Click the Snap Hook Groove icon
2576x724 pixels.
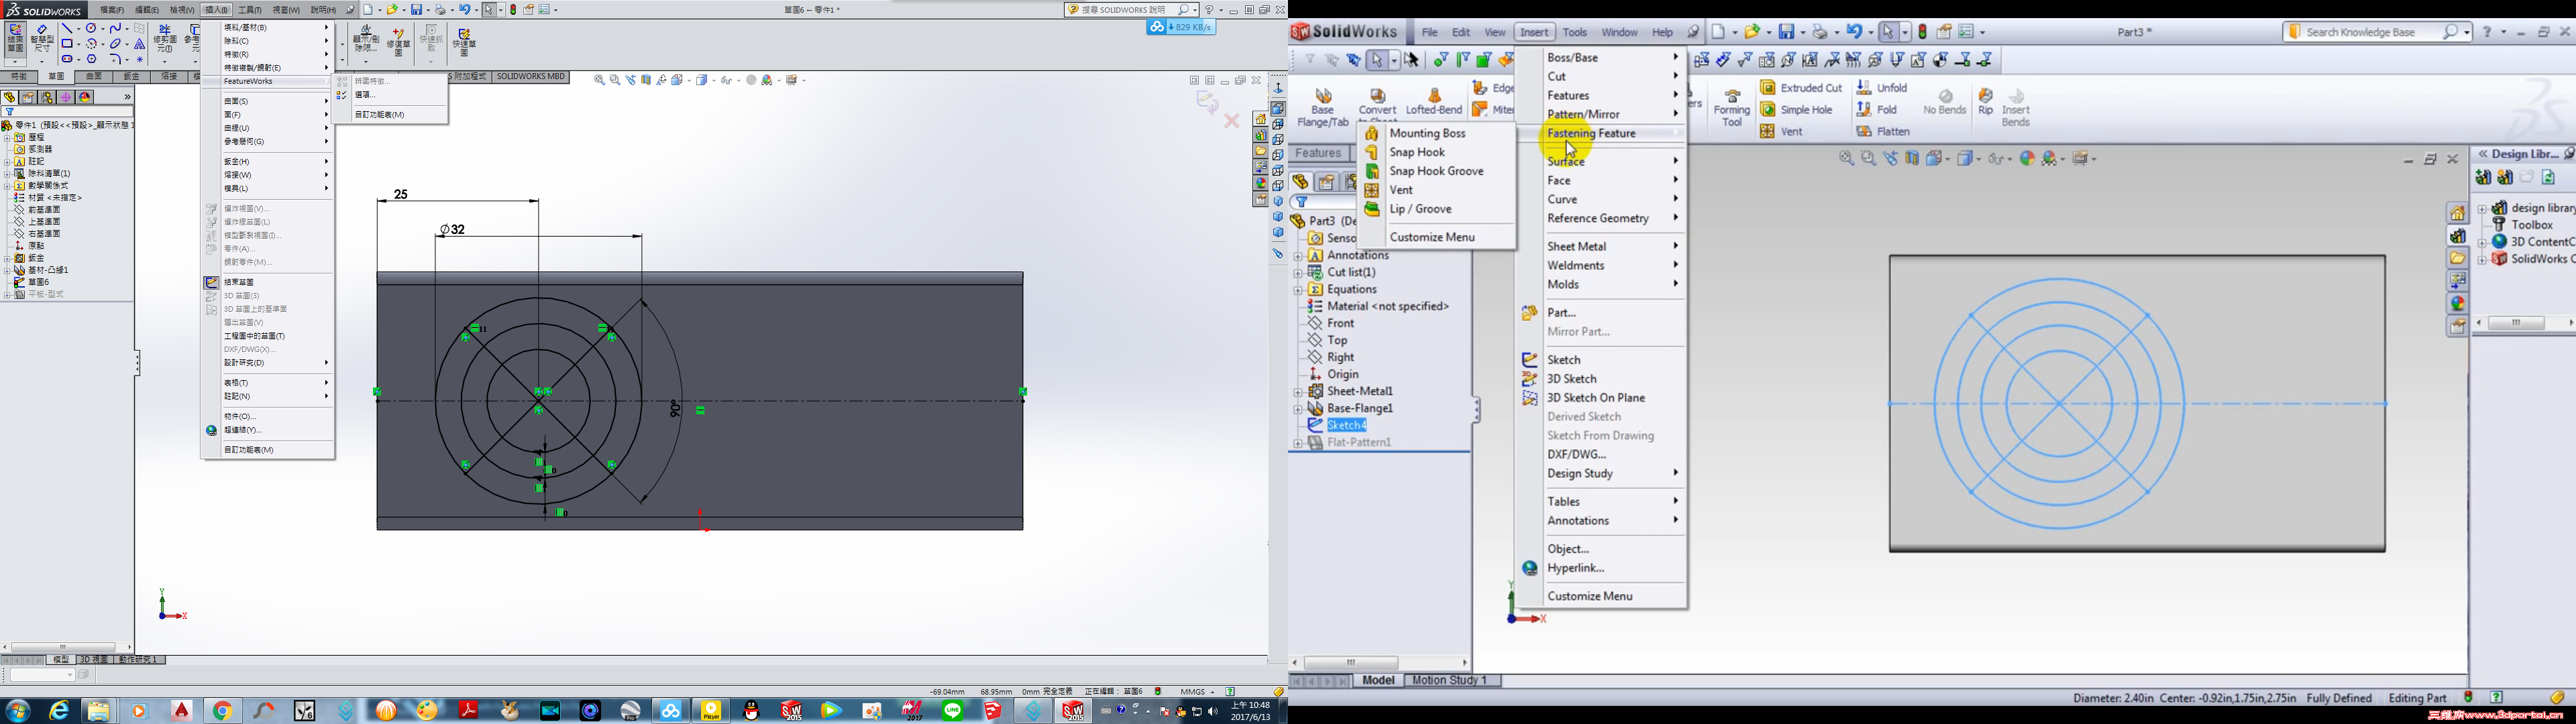(1372, 171)
